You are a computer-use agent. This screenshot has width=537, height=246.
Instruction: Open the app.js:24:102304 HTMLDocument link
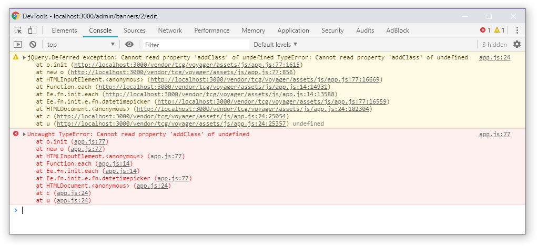[253, 109]
